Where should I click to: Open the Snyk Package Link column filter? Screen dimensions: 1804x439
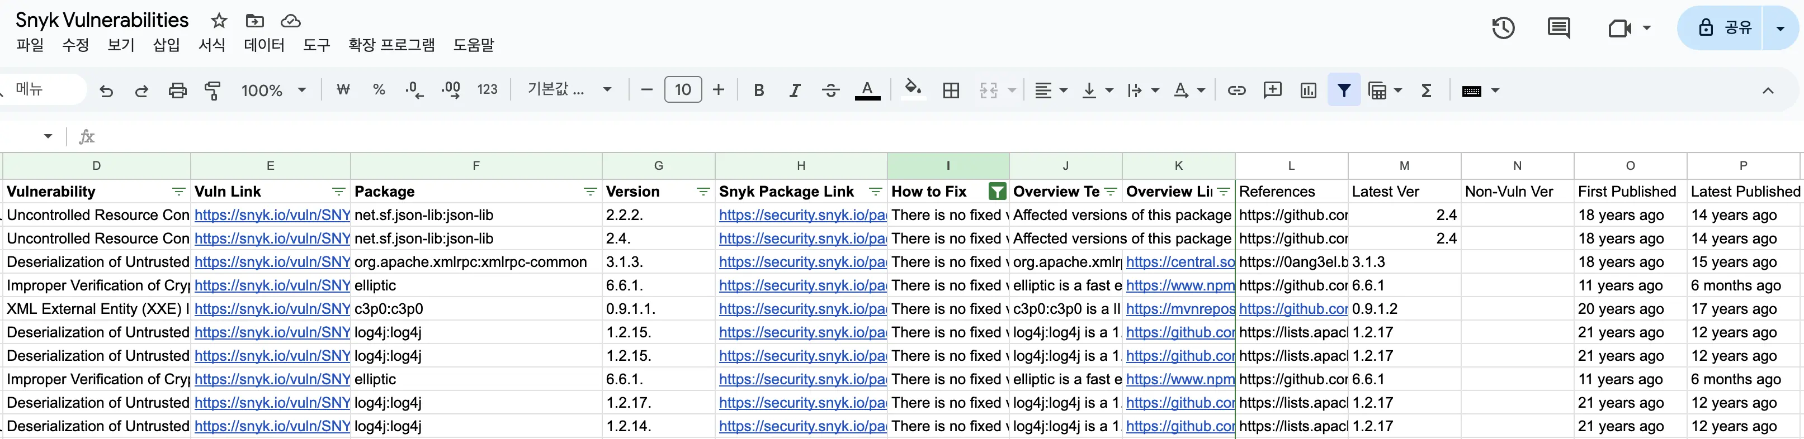click(x=875, y=192)
